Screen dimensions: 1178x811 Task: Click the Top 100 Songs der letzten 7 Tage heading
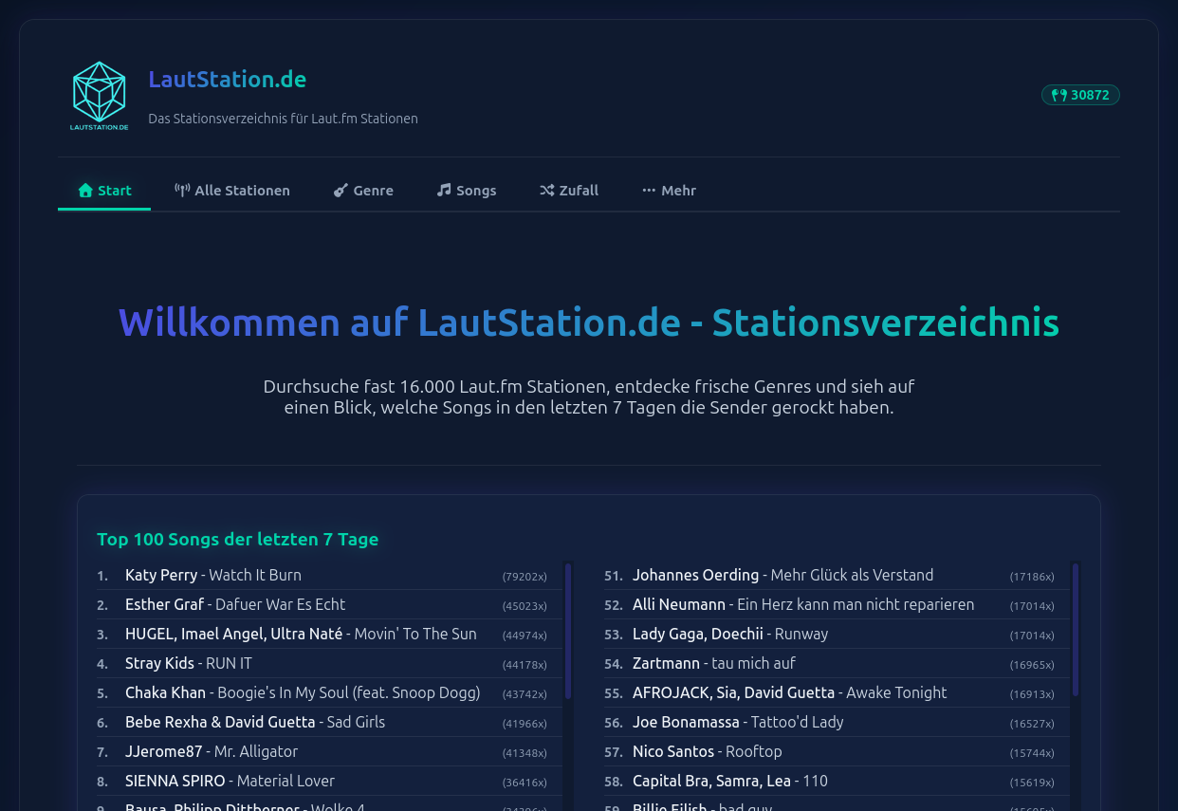coord(237,539)
